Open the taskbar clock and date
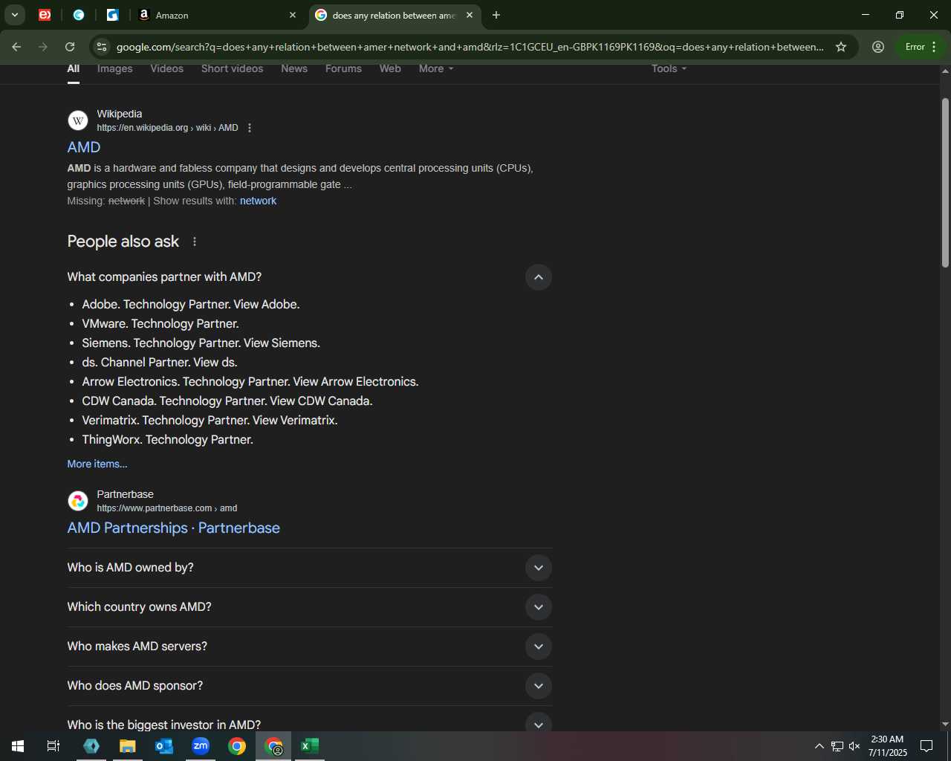This screenshot has height=761, width=951. tap(888, 746)
